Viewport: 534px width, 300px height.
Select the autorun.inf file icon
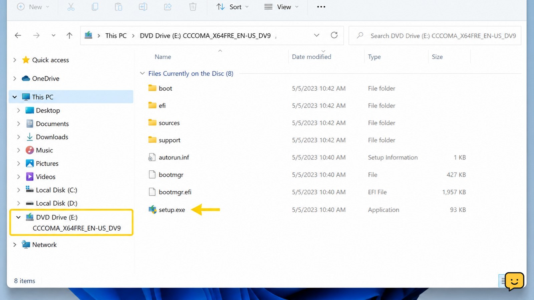coord(152,157)
